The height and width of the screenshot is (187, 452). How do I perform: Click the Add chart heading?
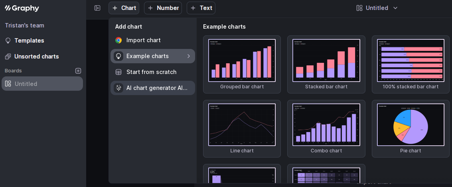[128, 27]
